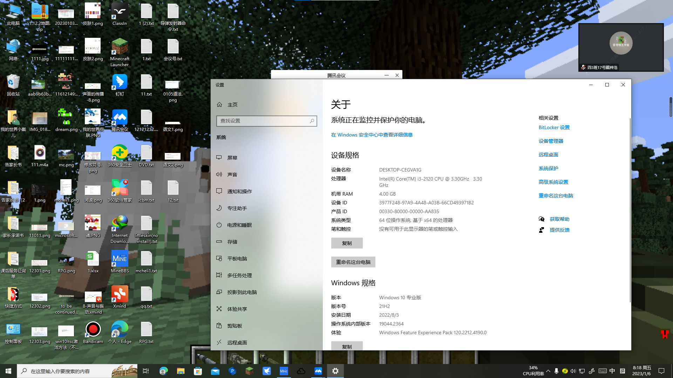Open BitLocker settings link
The image size is (673, 378).
pos(554,128)
